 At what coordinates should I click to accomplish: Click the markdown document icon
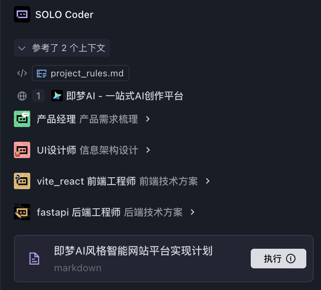pyautogui.click(x=34, y=259)
